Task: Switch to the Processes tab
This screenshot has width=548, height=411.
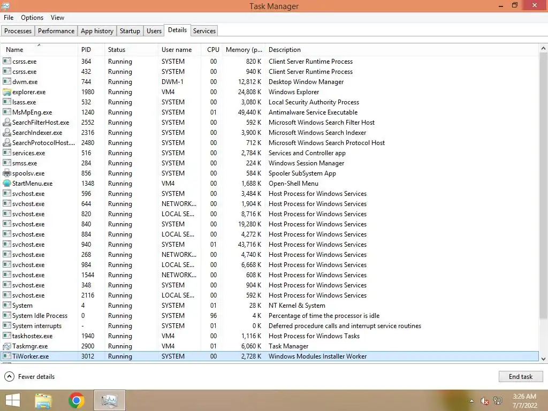Action: point(18,31)
